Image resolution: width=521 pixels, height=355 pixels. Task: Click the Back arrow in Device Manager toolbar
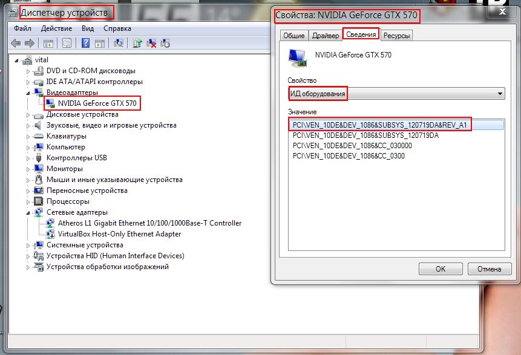16,43
